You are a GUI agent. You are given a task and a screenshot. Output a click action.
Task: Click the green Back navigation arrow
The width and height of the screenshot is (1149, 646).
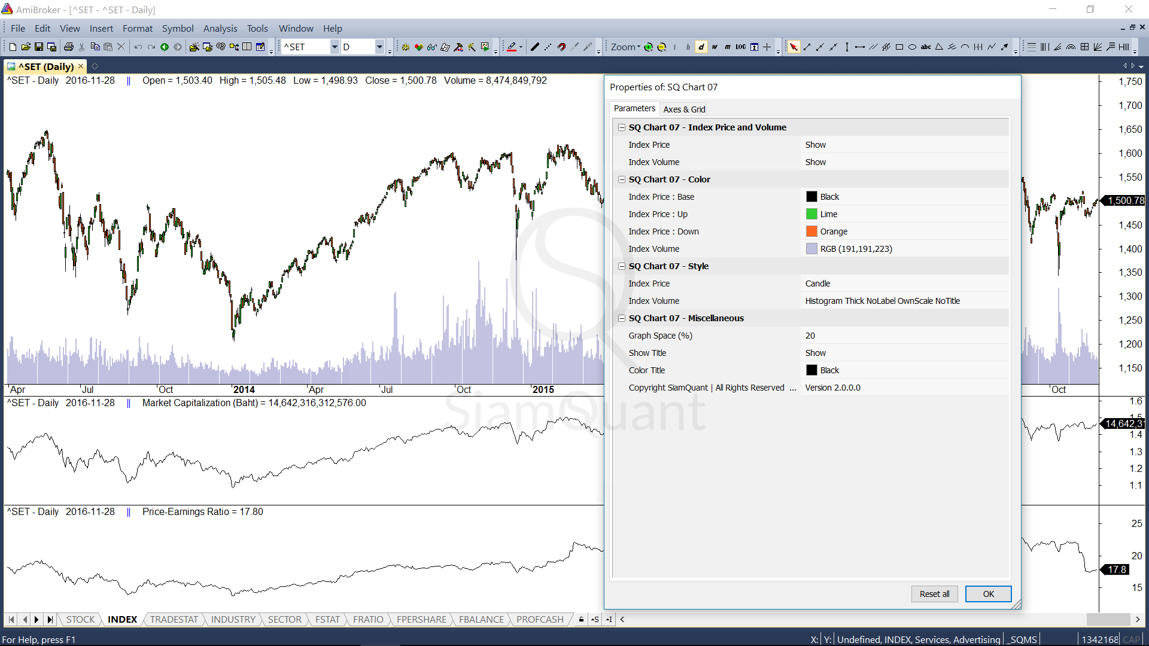[165, 47]
